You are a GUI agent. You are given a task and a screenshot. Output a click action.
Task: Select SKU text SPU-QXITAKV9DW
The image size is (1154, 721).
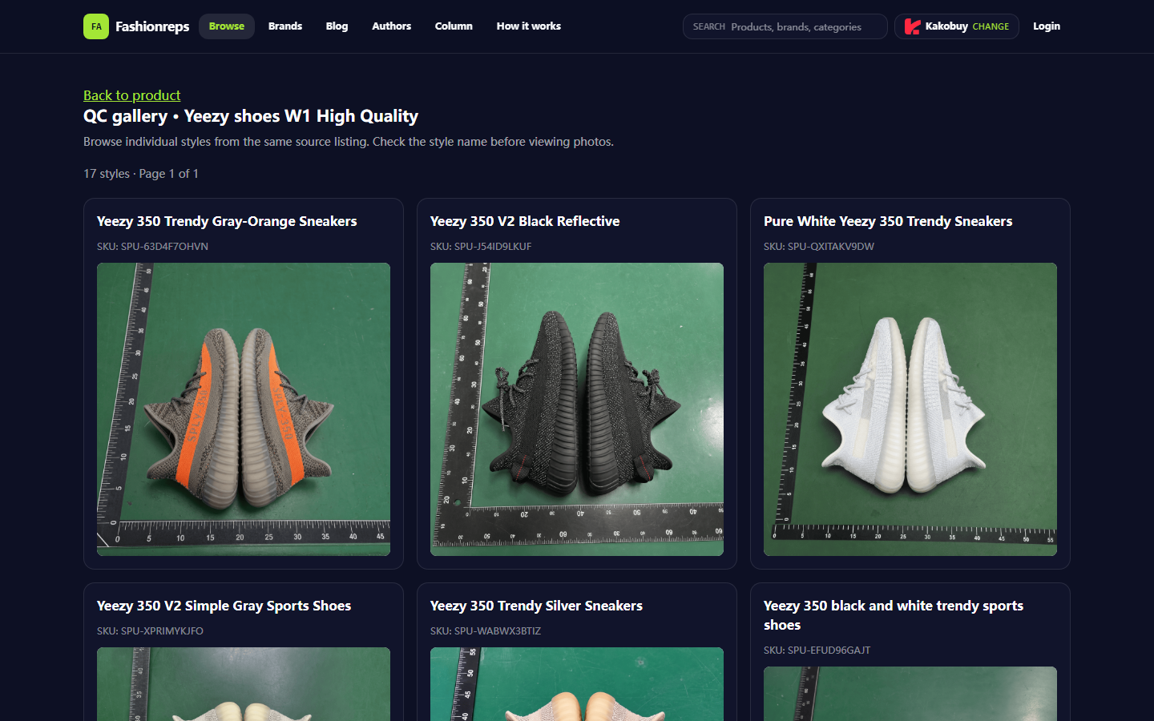[819, 247]
